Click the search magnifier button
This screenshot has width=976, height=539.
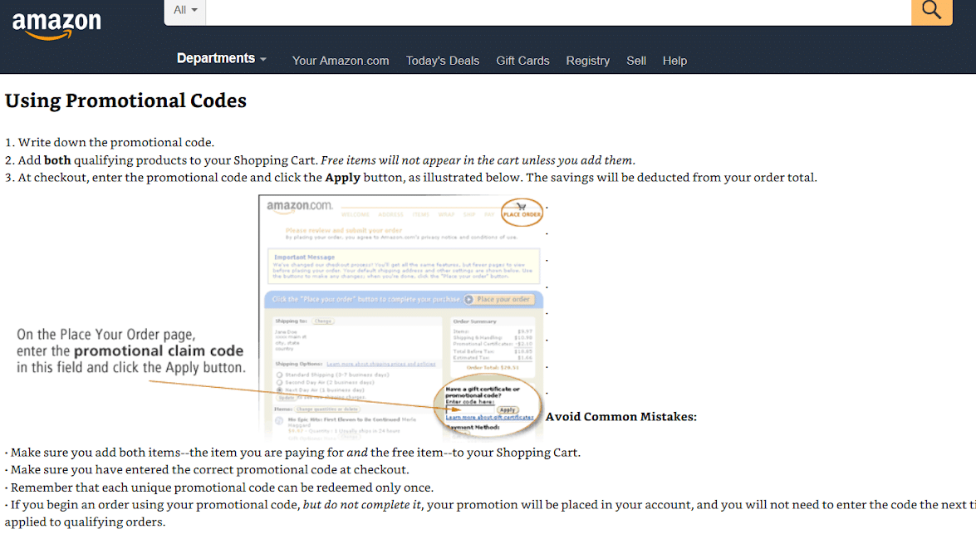(931, 11)
